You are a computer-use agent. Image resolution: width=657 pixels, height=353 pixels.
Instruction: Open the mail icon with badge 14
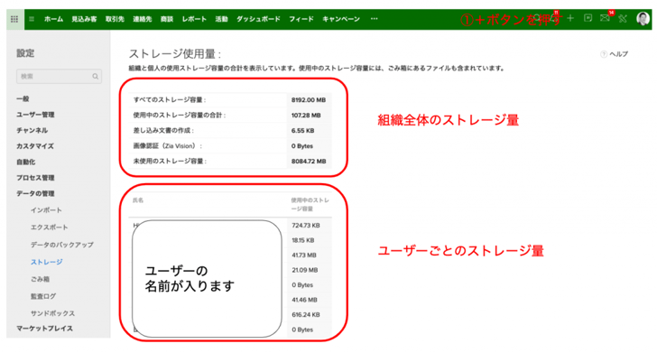tap(605, 18)
